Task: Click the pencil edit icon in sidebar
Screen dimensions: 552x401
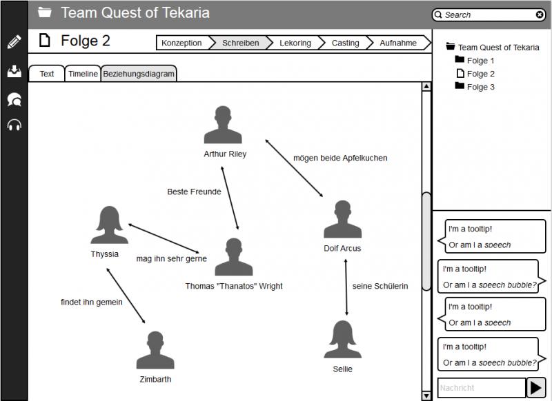Action: click(14, 42)
